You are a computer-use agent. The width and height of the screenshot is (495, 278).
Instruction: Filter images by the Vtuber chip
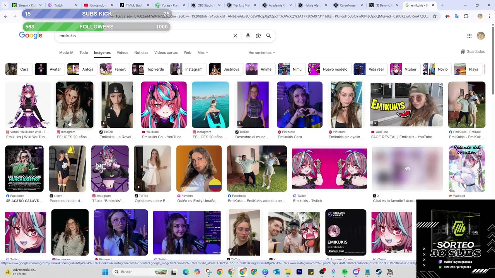point(405,69)
